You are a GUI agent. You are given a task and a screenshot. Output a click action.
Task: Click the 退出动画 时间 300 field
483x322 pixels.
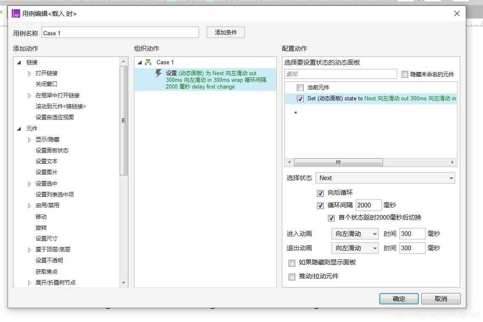[x=412, y=248]
